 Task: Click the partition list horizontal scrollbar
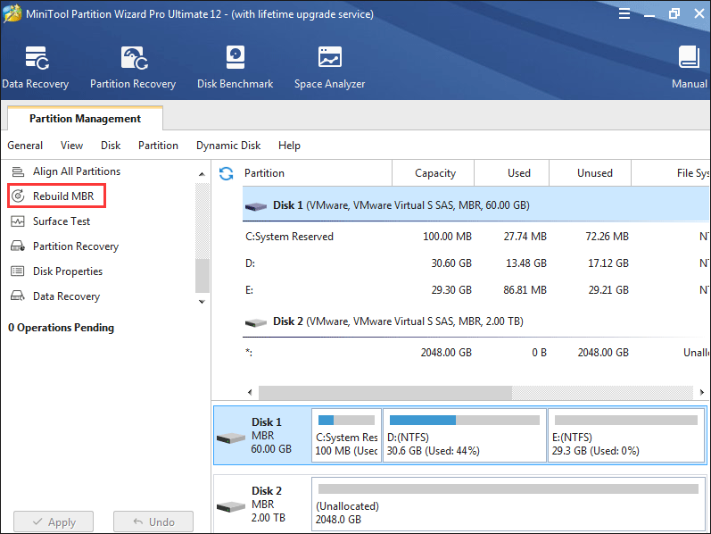pyautogui.click(x=384, y=392)
